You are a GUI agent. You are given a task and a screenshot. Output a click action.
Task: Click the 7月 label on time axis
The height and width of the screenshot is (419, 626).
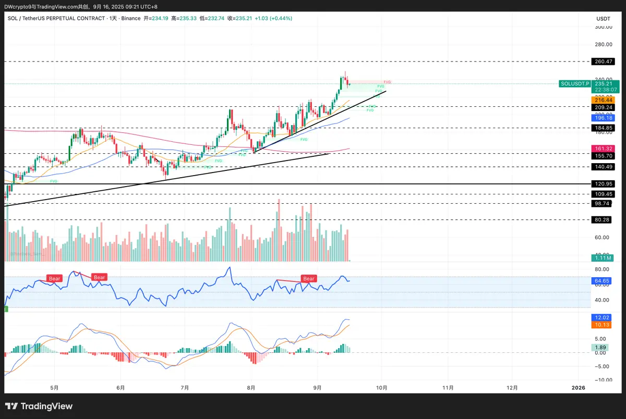click(x=185, y=388)
